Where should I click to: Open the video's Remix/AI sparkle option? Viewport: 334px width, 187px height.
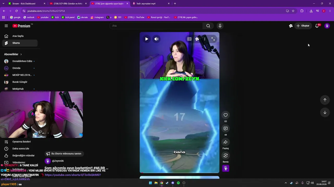pyautogui.click(x=197, y=39)
